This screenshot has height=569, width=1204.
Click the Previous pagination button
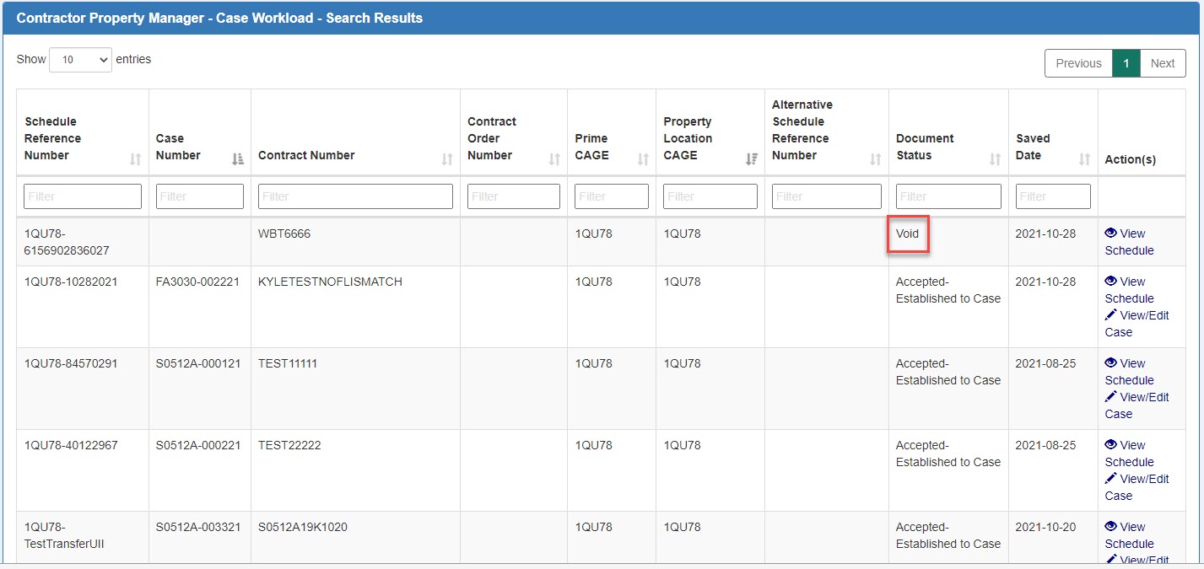pyautogui.click(x=1077, y=62)
